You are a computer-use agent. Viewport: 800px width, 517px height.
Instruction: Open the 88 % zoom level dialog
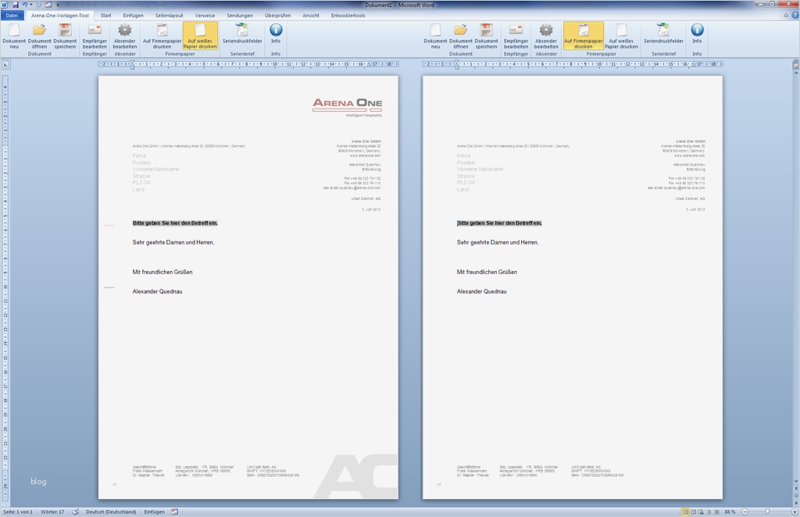(730, 512)
